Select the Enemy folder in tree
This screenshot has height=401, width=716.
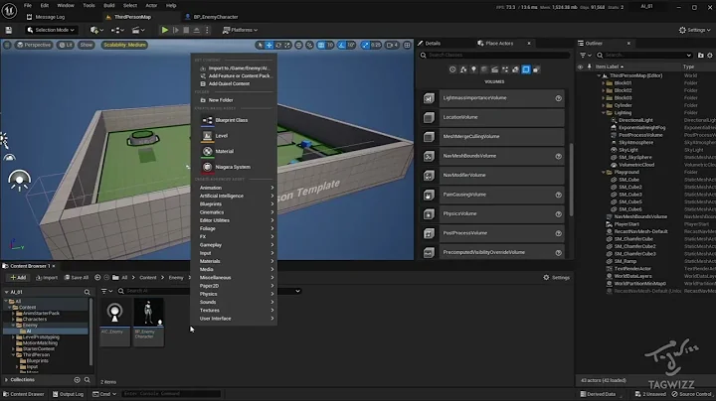click(x=30, y=326)
